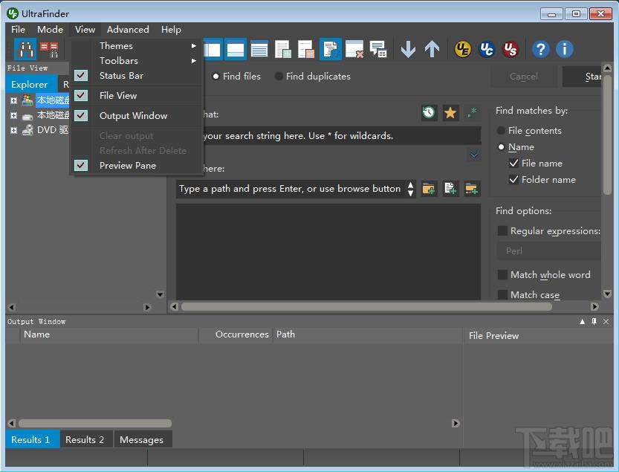Close the open View menu
Screen dimensions: 619x472
(x=85, y=30)
